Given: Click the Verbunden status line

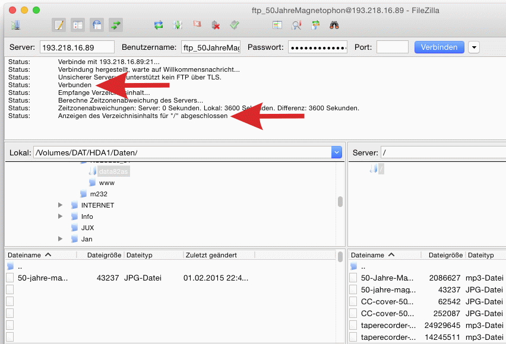Looking at the screenshot, I should coord(75,85).
